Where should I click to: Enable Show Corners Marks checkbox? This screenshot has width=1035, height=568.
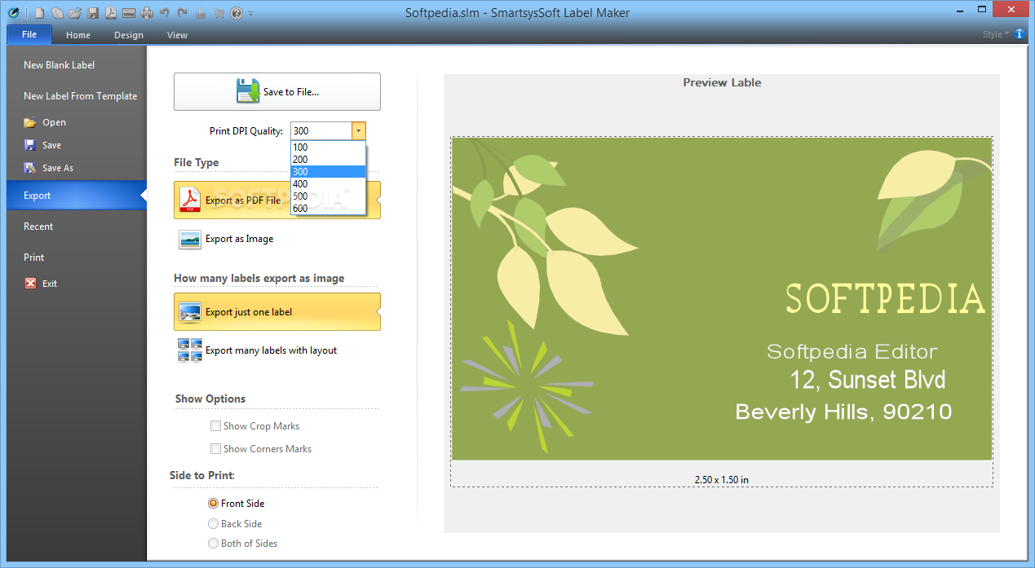(216, 448)
